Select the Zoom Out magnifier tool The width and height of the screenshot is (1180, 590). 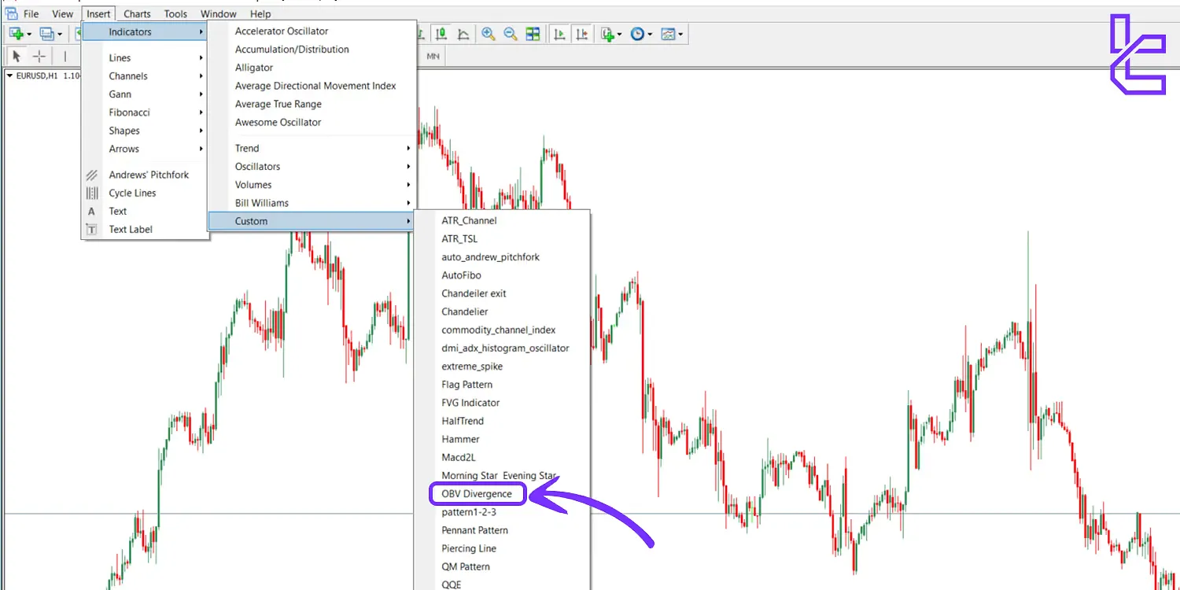tap(510, 33)
